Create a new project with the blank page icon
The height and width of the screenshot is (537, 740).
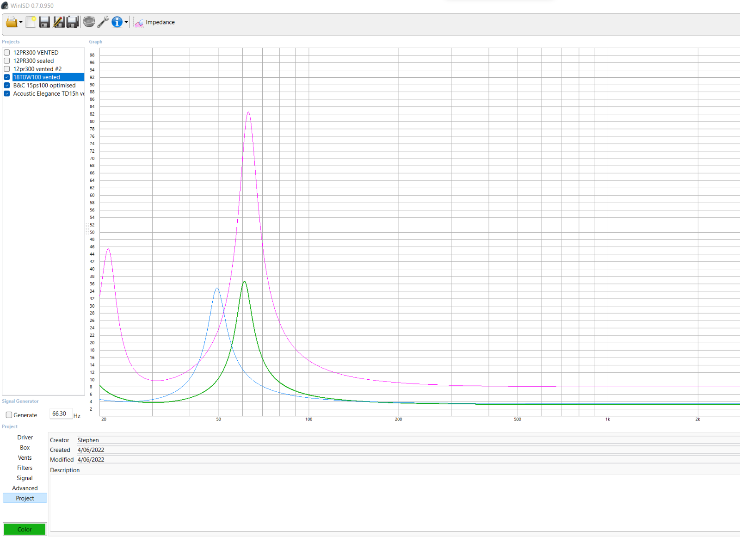tap(31, 22)
